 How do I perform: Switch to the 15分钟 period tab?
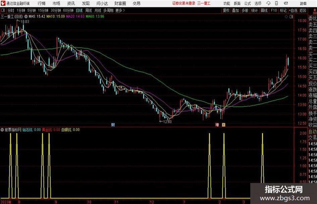tap(43, 10)
